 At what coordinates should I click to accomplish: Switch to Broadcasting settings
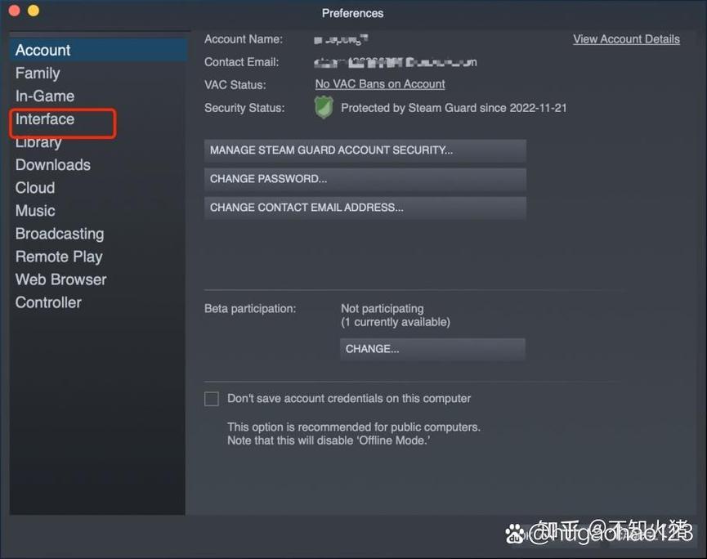[60, 233]
